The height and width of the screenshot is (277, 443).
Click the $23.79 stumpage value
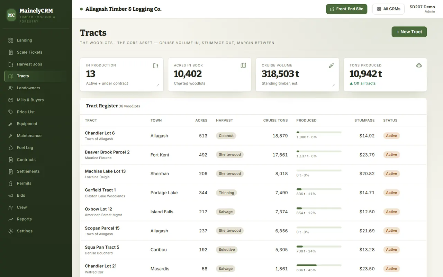[367, 155]
